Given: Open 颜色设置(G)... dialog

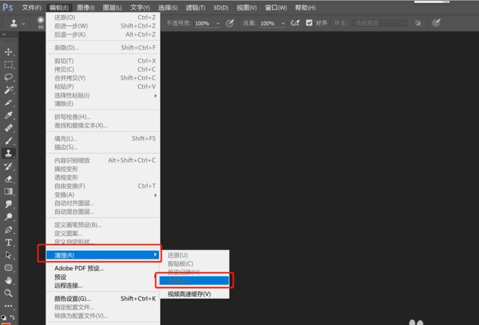Looking at the screenshot, I should click(72, 298).
